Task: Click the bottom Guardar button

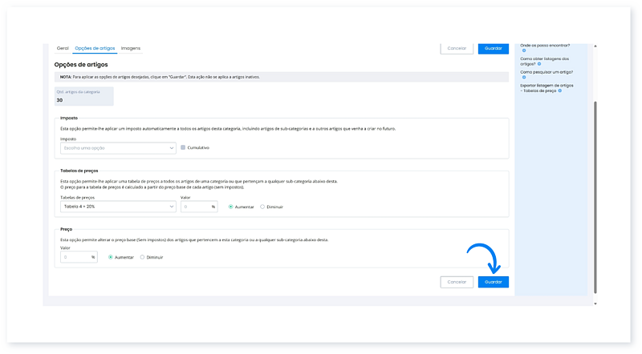Action: click(x=493, y=282)
